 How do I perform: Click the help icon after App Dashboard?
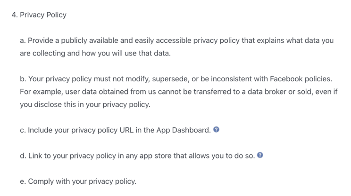point(216,130)
